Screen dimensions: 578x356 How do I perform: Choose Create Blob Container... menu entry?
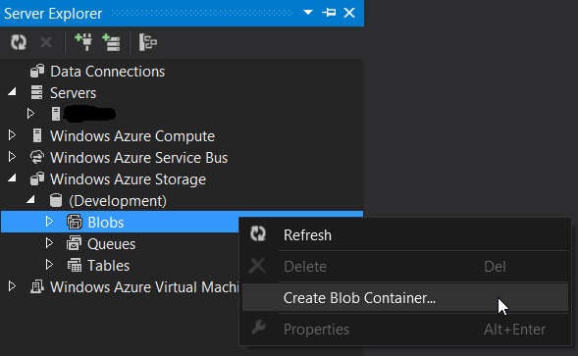coord(405,298)
